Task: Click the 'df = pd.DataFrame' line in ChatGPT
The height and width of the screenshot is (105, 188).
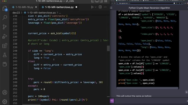Action: pos(147,14)
